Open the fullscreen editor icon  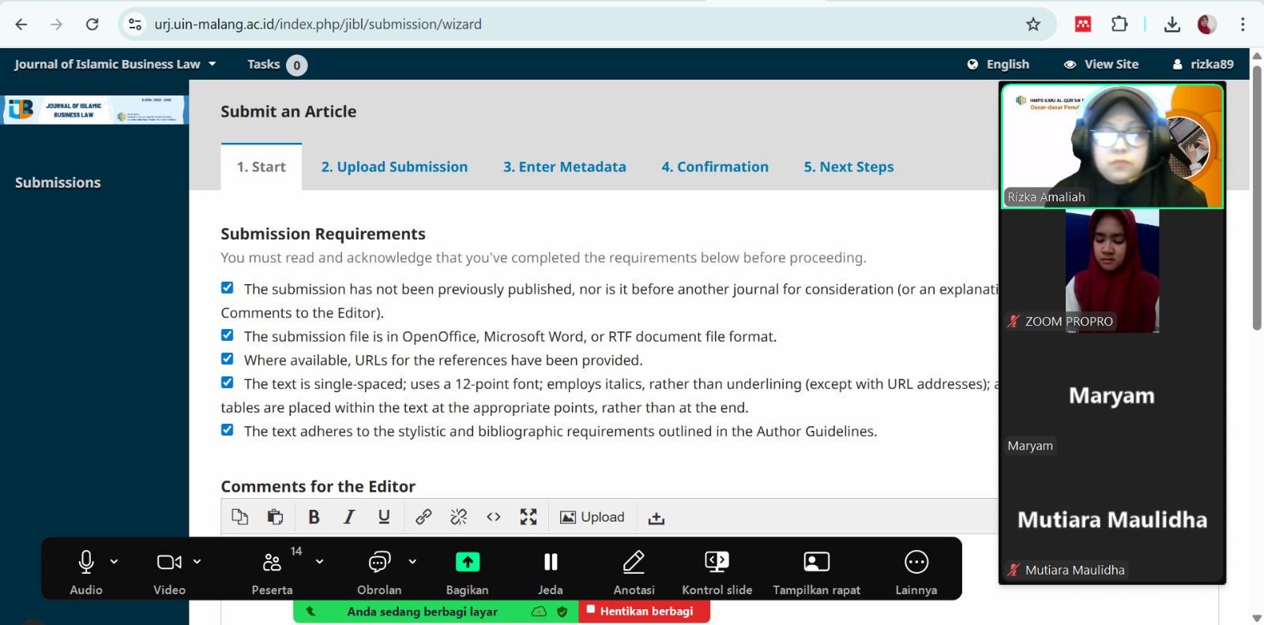[x=529, y=517]
